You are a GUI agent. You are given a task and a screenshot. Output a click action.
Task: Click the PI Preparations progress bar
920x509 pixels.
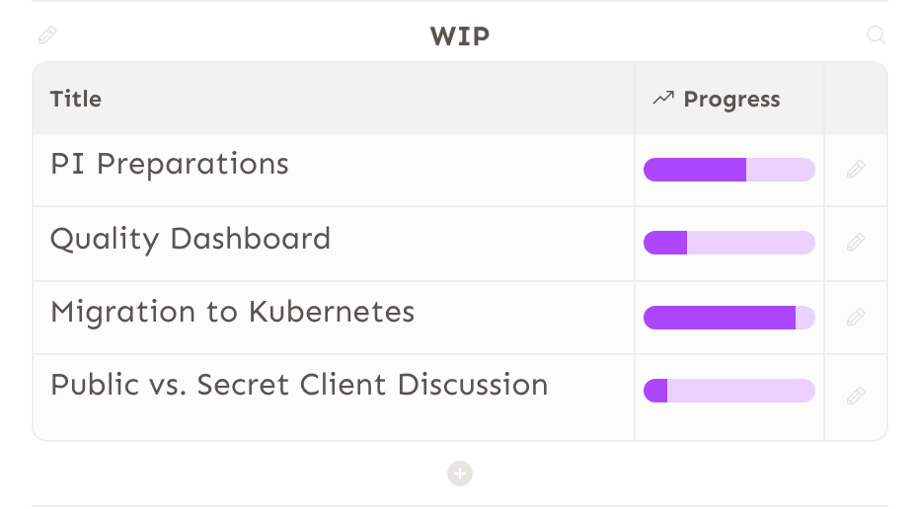[729, 170]
